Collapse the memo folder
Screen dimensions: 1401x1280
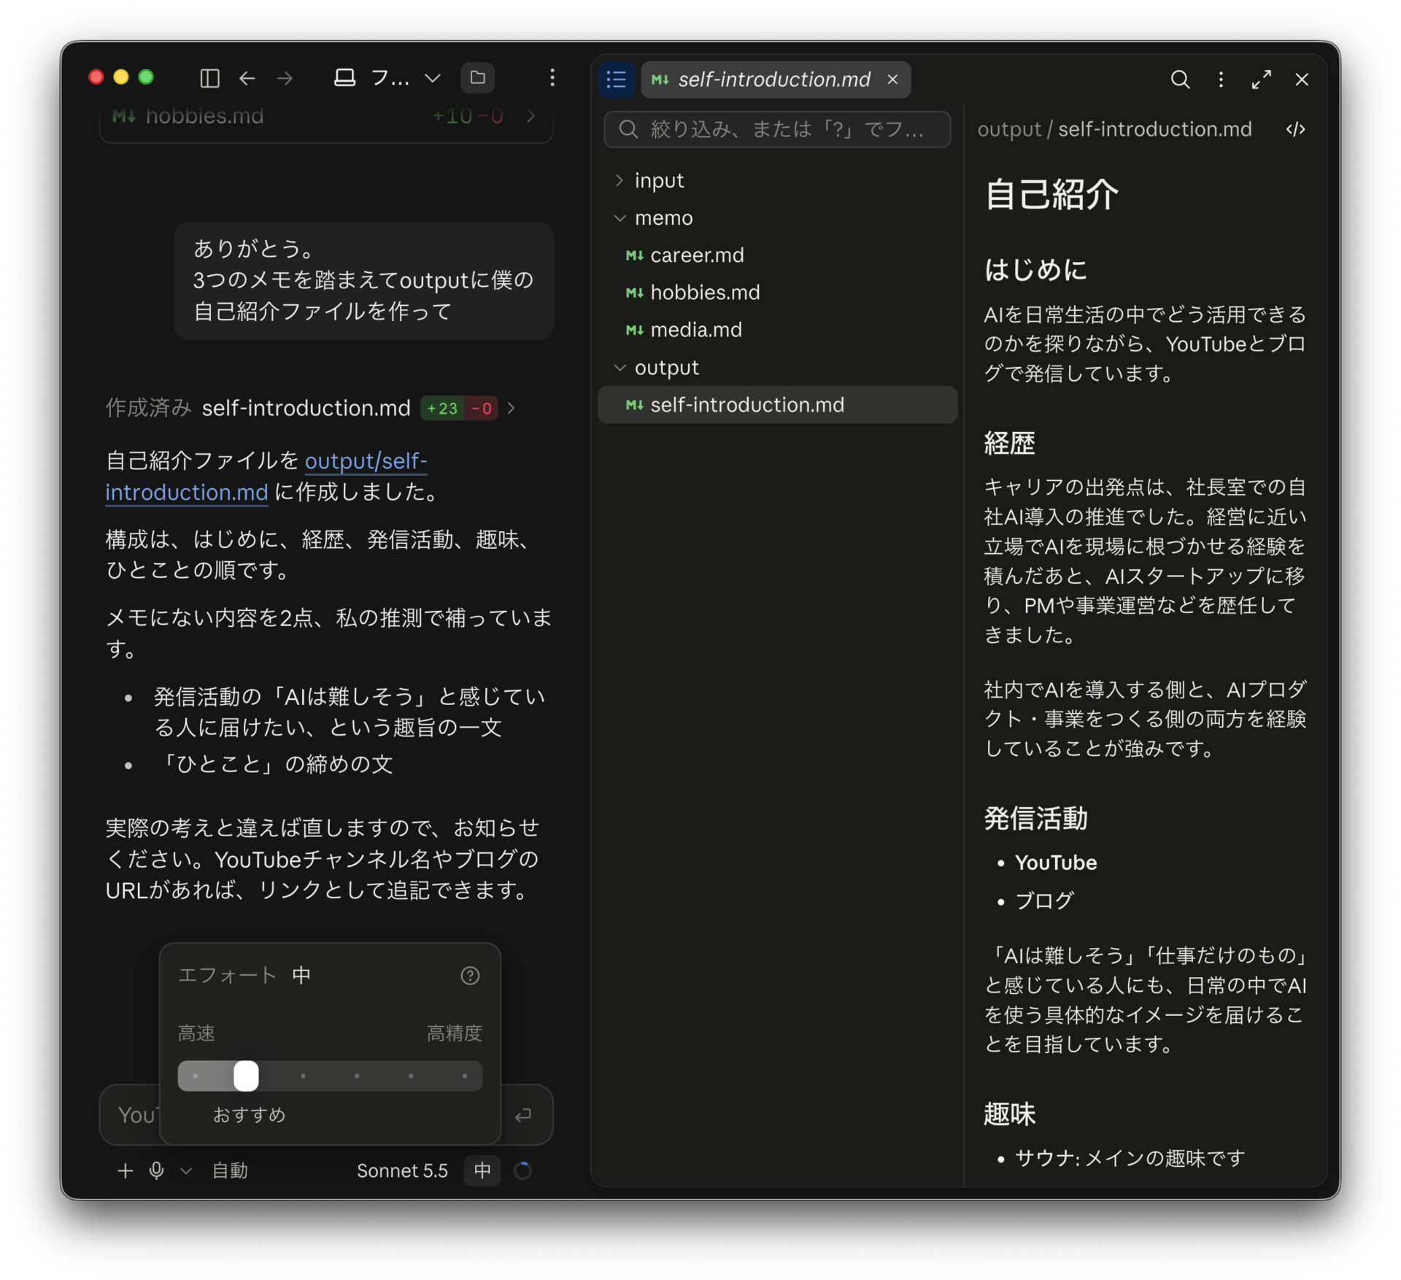[620, 217]
